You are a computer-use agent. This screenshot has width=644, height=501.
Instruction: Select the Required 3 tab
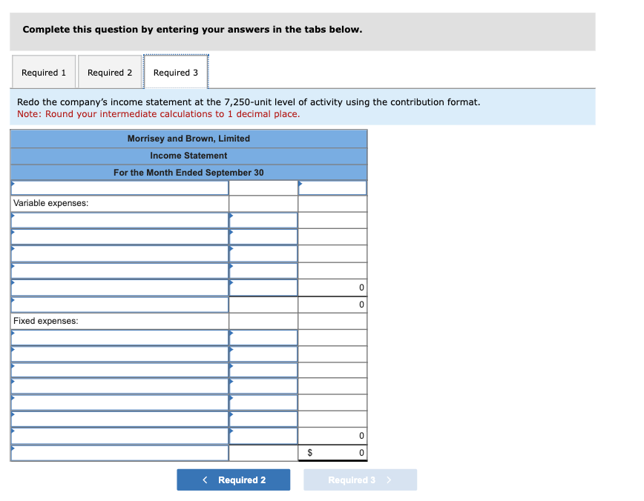176,72
